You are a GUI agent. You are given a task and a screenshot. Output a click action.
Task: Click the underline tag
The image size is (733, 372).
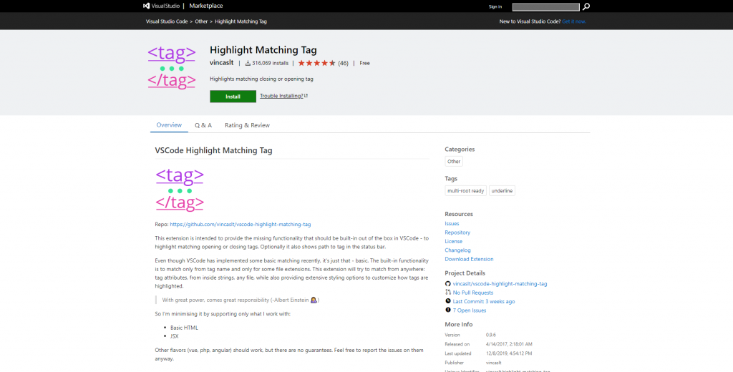pyautogui.click(x=502, y=191)
